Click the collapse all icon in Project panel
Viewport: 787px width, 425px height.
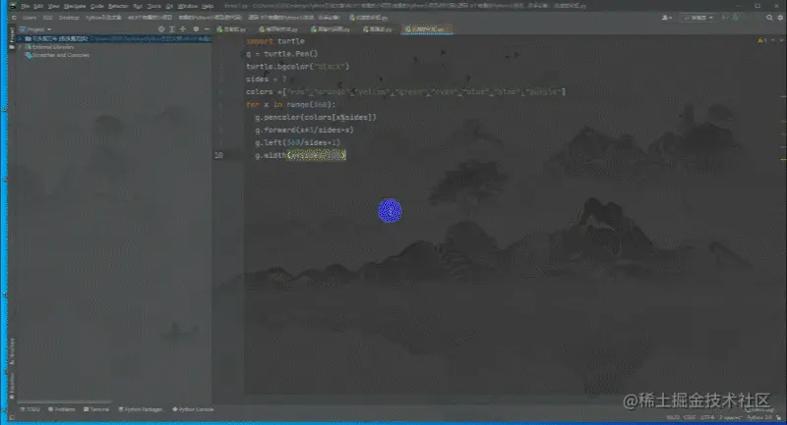[x=183, y=29]
